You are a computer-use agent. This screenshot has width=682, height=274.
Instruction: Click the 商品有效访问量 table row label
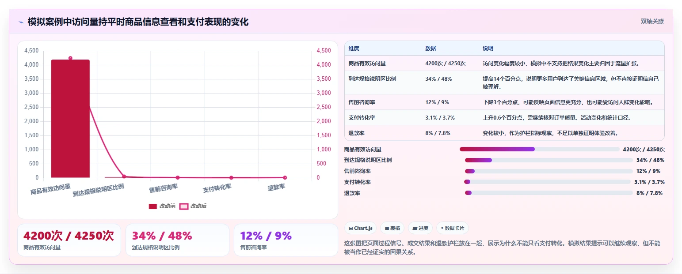click(367, 63)
